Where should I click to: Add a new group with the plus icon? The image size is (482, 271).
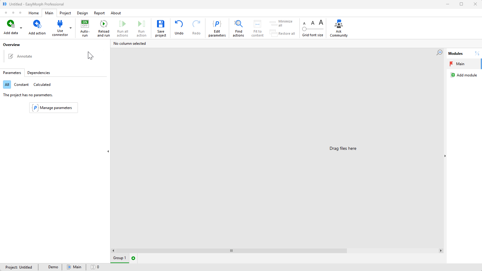(133, 258)
